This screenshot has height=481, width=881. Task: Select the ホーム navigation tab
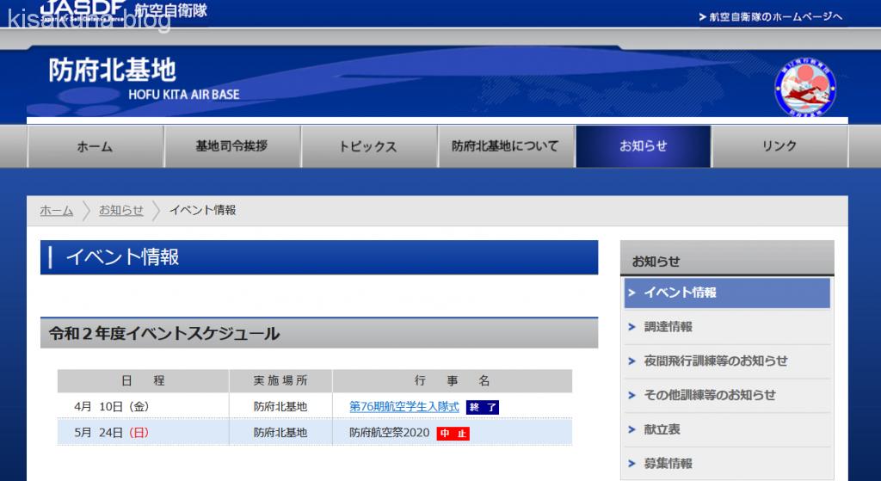click(95, 146)
